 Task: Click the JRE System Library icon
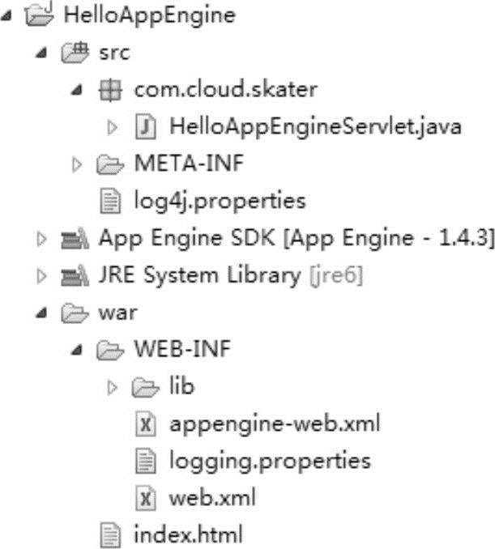coord(71,275)
